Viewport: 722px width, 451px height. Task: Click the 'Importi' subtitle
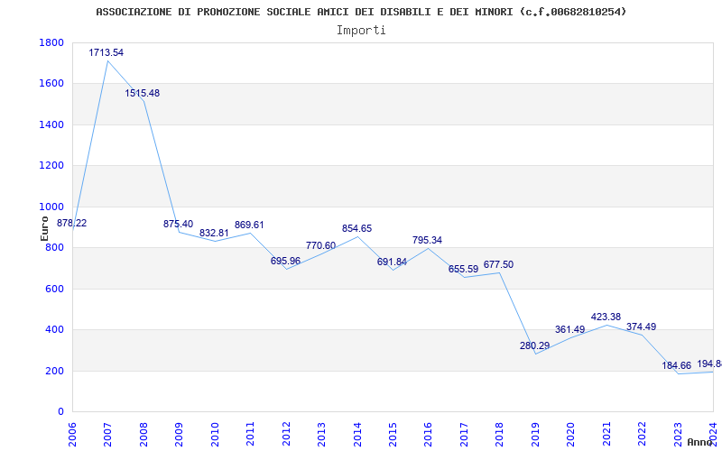[x=361, y=31]
